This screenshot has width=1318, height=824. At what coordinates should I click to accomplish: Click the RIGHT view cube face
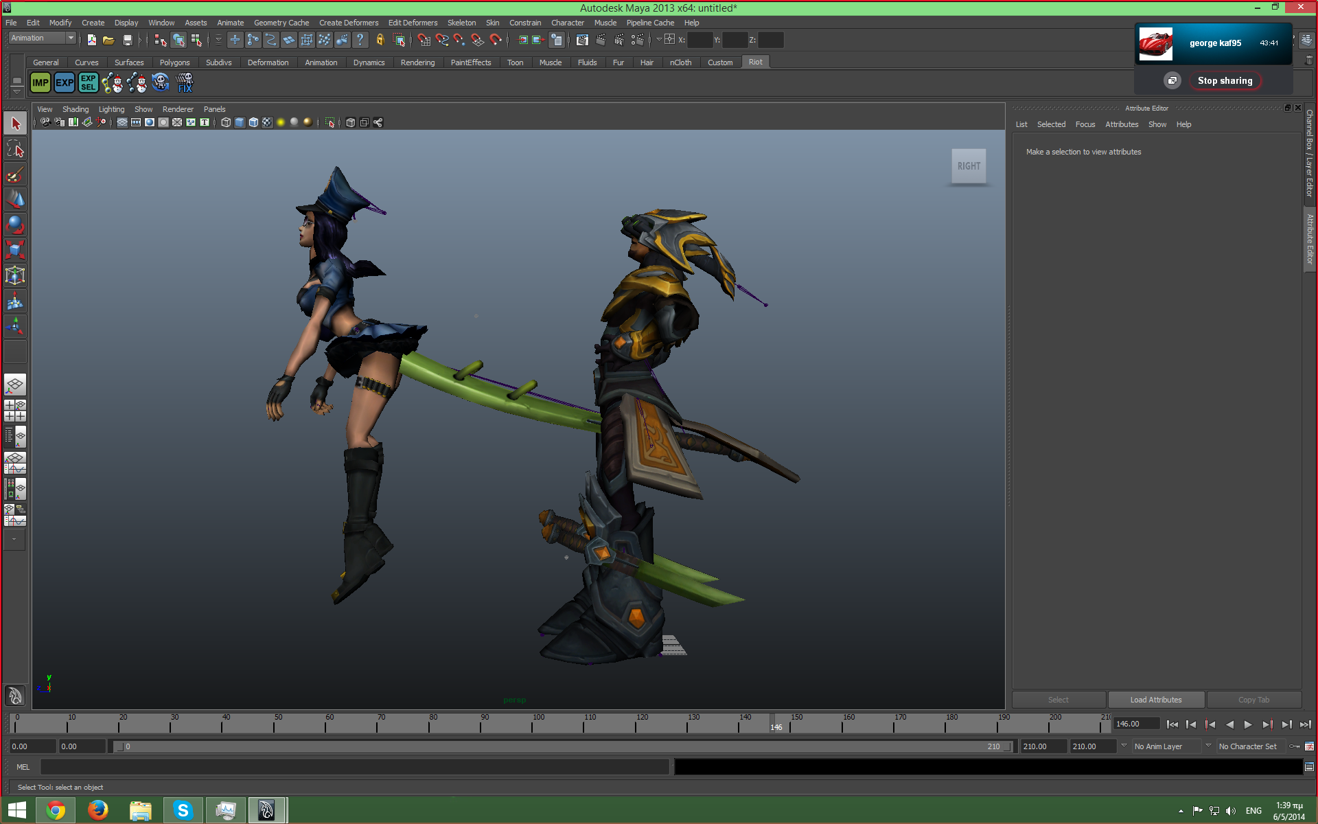coord(969,166)
